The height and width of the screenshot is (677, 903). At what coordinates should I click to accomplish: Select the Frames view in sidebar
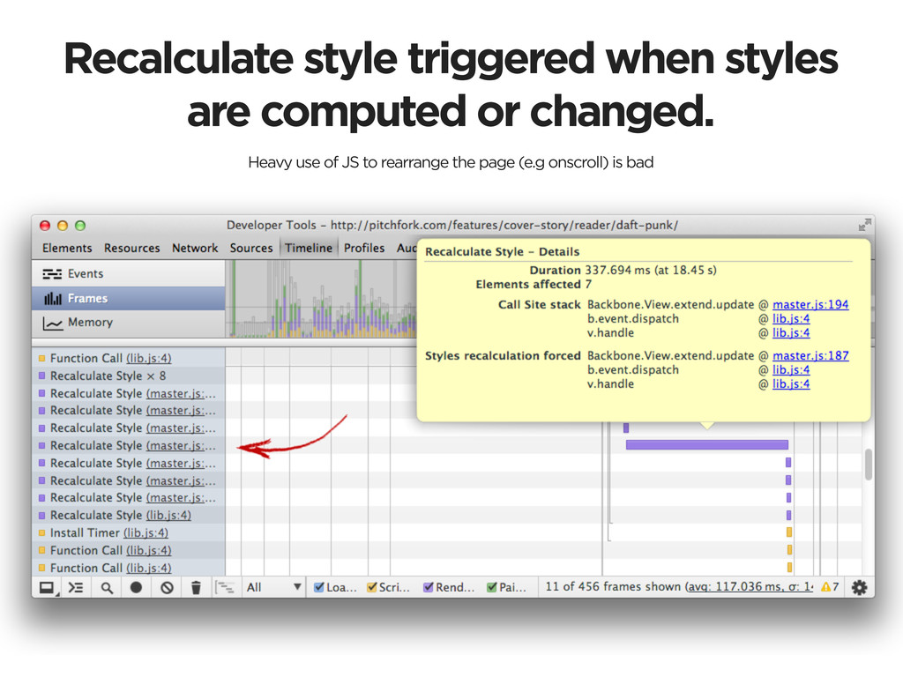pyautogui.click(x=86, y=298)
